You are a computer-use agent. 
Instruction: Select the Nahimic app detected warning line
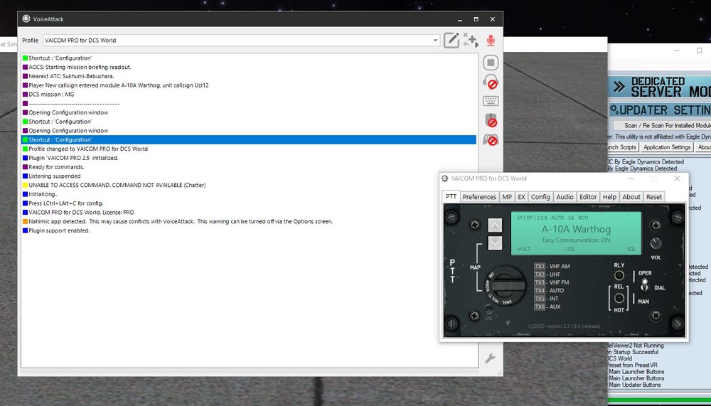tap(181, 221)
